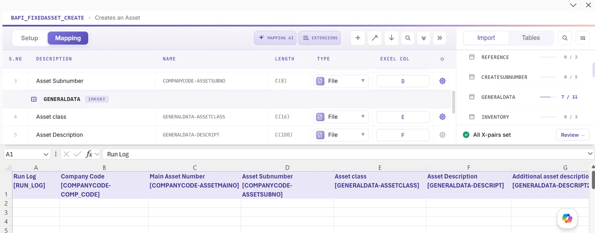Switch to the Setup tab
The width and height of the screenshot is (595, 233).
click(x=29, y=38)
